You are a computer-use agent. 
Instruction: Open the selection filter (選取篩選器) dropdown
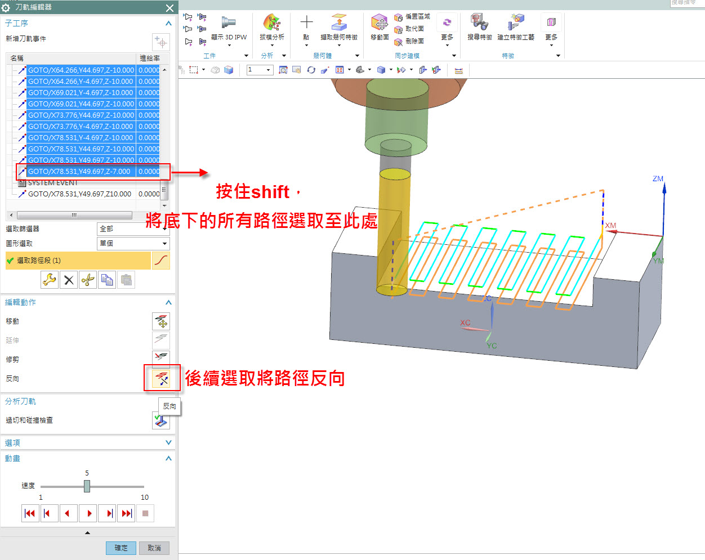point(133,229)
